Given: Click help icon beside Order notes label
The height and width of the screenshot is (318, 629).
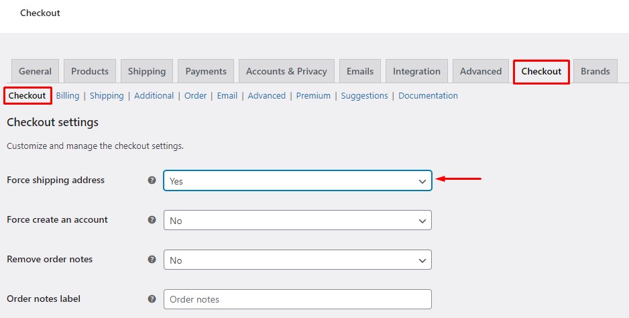Looking at the screenshot, I should coord(152,299).
